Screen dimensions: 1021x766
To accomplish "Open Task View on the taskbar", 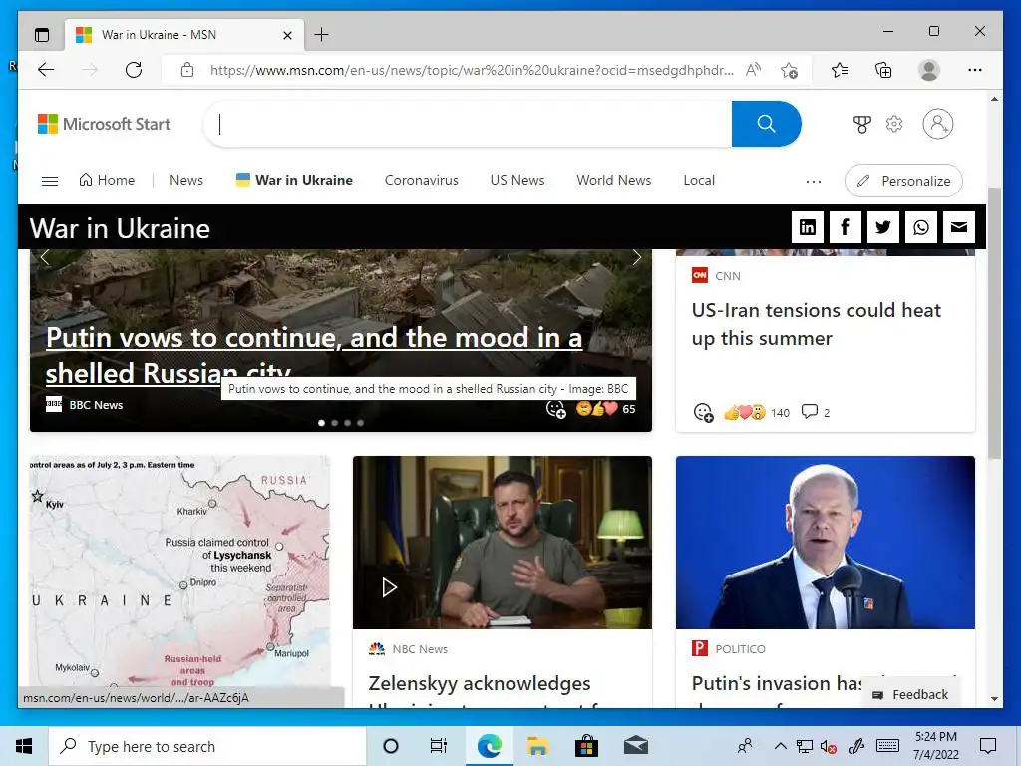I will [x=439, y=746].
